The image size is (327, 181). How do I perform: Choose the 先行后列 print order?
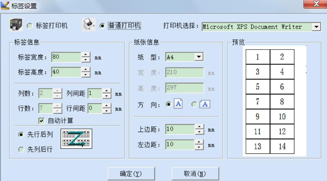(x=21, y=135)
